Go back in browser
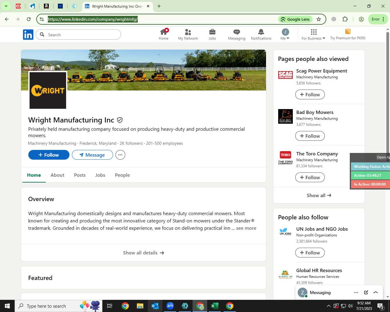The width and height of the screenshot is (390, 312). 7,19
